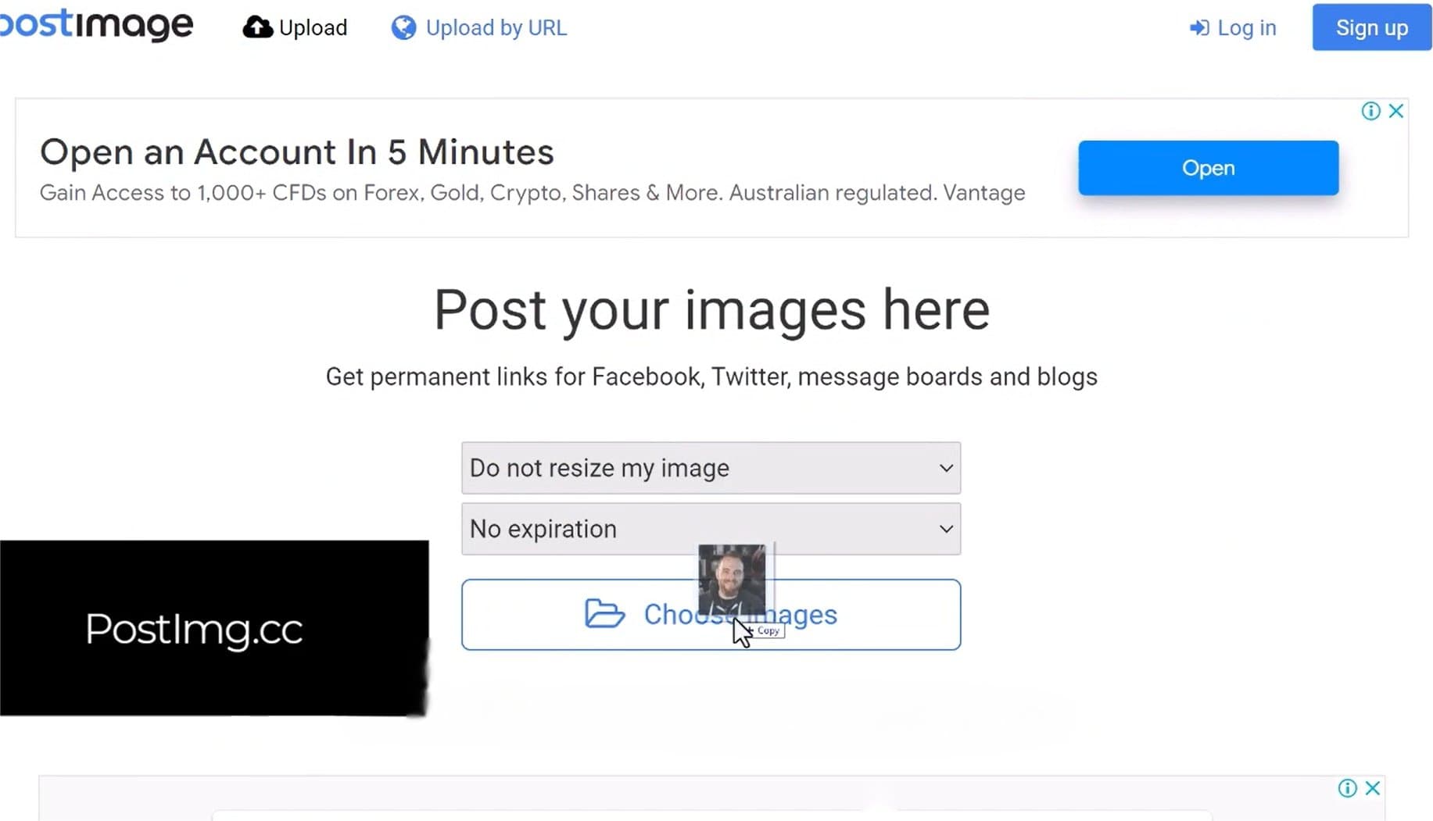This screenshot has height=821, width=1433.
Task: Close the top Vantage advertisement
Action: click(x=1396, y=111)
